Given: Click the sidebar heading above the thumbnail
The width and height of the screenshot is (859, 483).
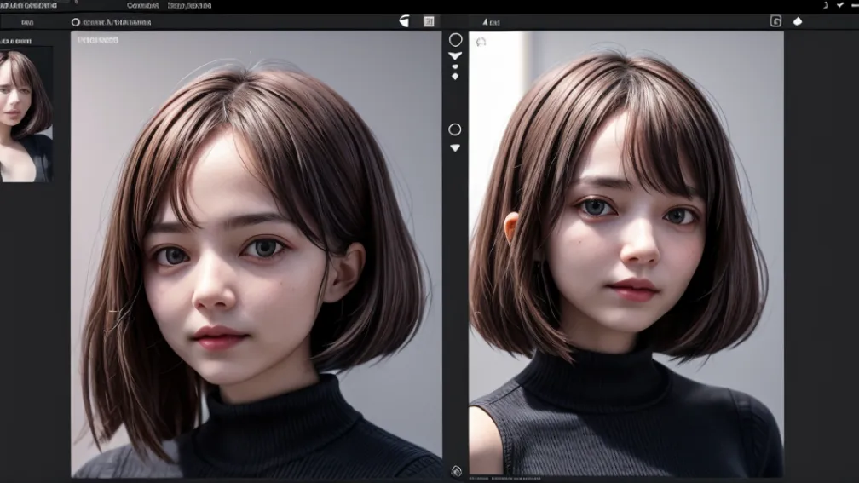Looking at the screenshot, I should tap(16, 41).
